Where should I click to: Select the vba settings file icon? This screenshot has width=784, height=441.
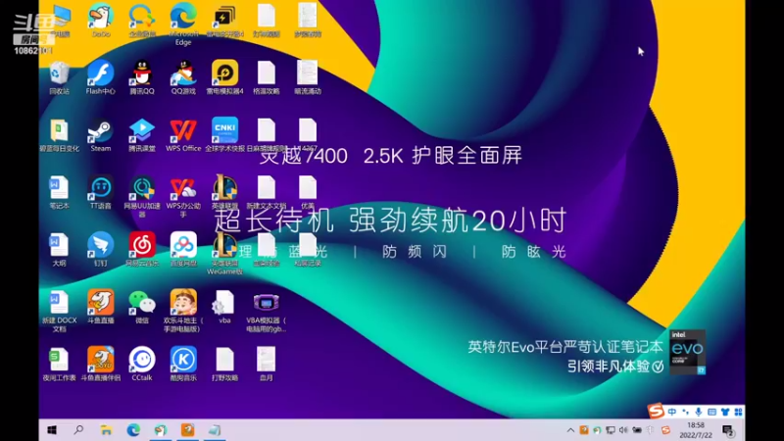point(224,307)
